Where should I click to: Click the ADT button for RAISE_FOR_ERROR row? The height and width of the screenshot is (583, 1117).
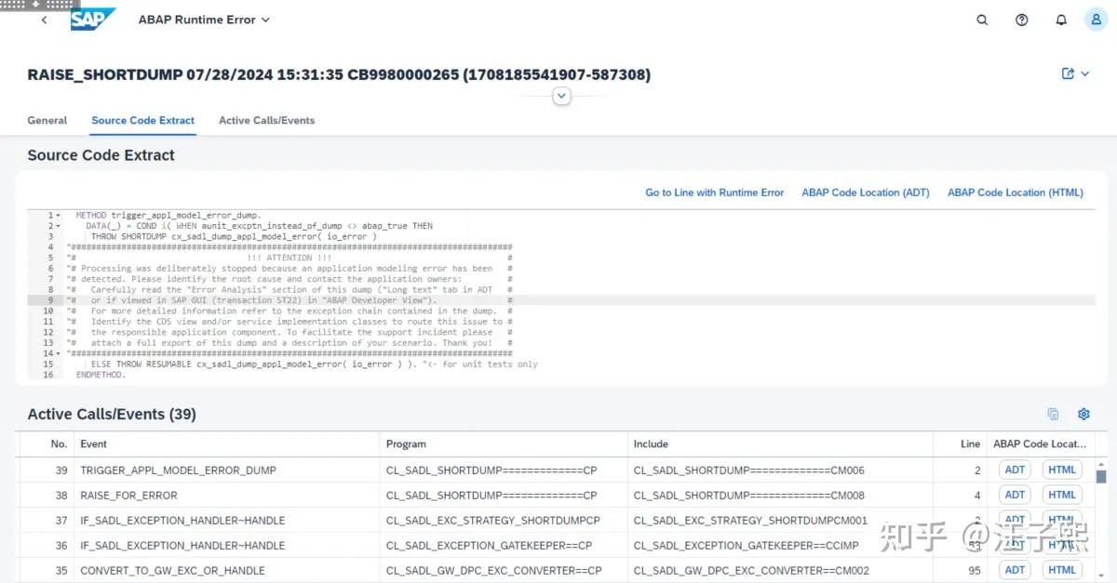click(1014, 495)
